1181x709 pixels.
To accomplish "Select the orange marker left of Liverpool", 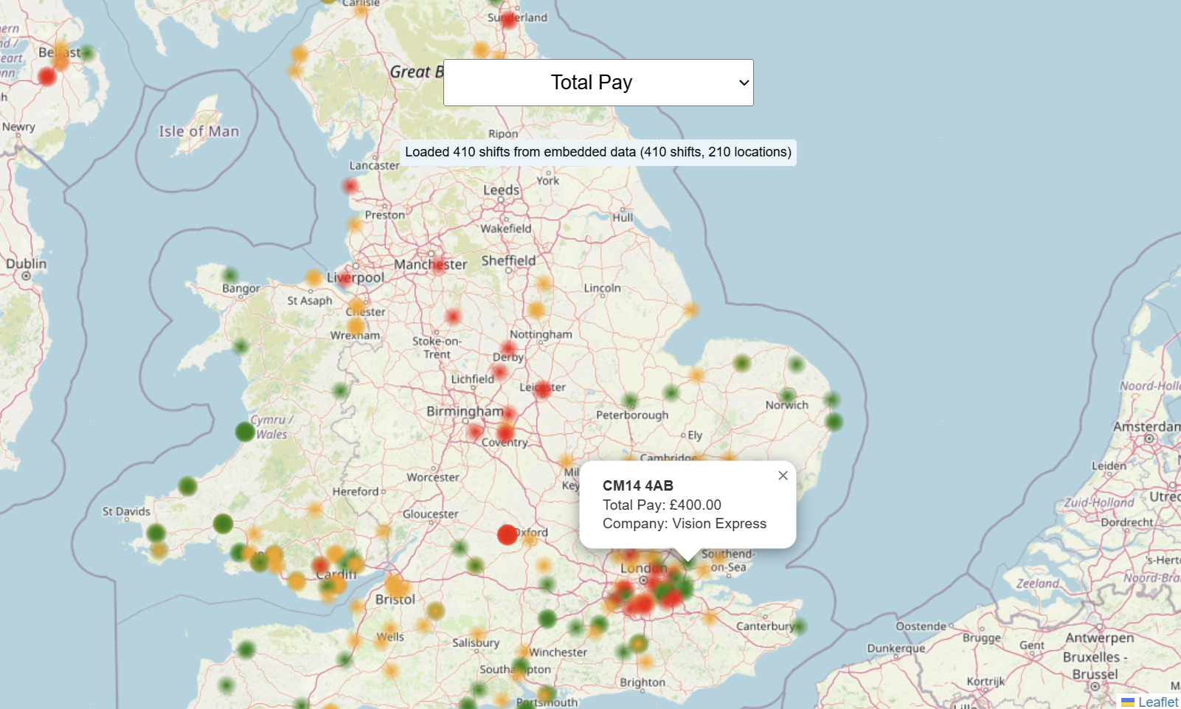I will point(314,277).
